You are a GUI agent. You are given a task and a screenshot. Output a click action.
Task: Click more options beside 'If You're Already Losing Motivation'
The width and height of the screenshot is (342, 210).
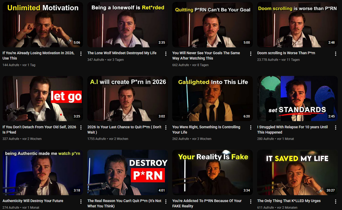click(x=81, y=54)
